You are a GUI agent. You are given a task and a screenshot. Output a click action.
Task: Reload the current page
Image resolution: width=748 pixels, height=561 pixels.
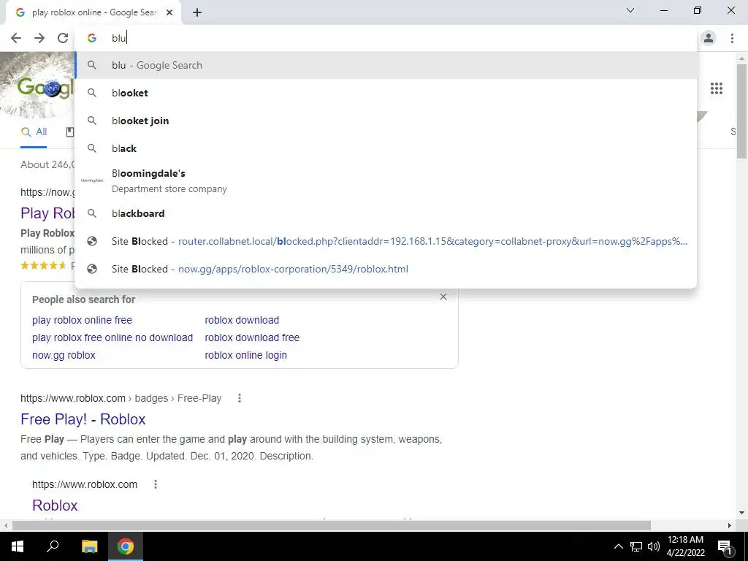[x=63, y=38]
